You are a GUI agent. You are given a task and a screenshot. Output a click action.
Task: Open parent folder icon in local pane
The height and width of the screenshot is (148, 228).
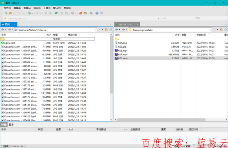pos(106,30)
